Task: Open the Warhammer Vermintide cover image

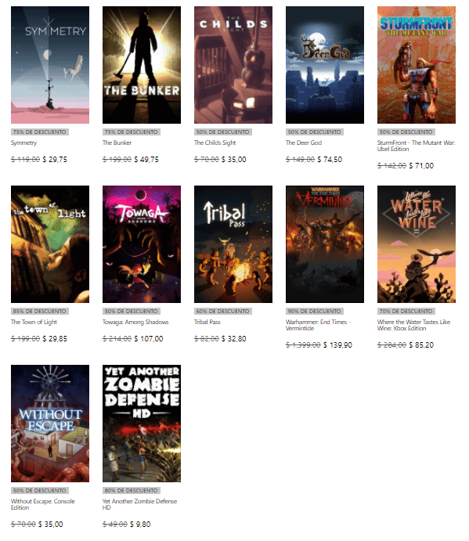Action: pos(325,244)
